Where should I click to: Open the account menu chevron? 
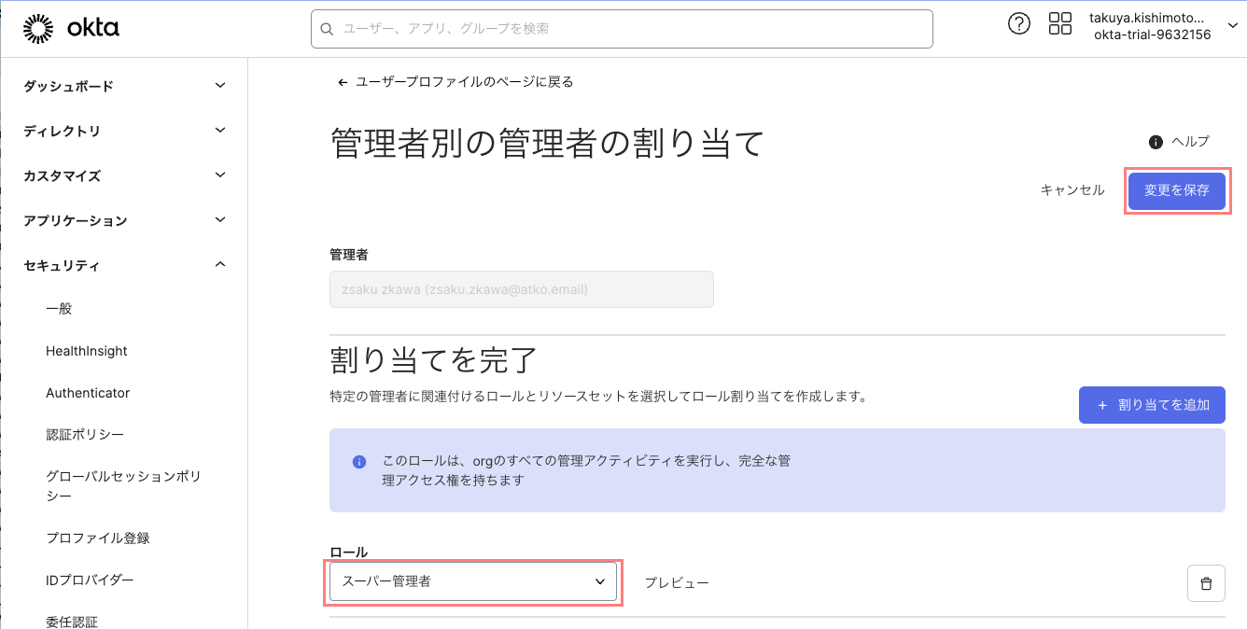1231,27
